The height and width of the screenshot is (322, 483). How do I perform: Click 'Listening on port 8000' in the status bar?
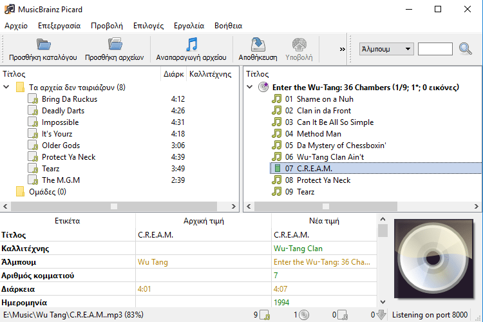tap(430, 315)
